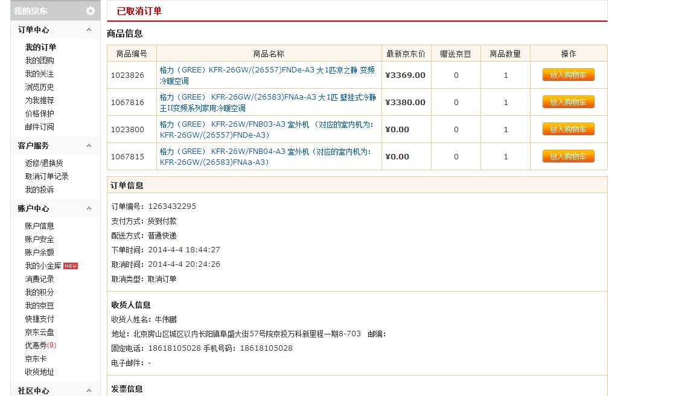Open 我的小金库 link

point(43,266)
